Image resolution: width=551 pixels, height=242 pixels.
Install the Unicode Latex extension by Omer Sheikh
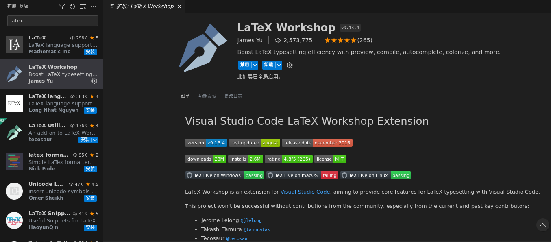click(90, 198)
